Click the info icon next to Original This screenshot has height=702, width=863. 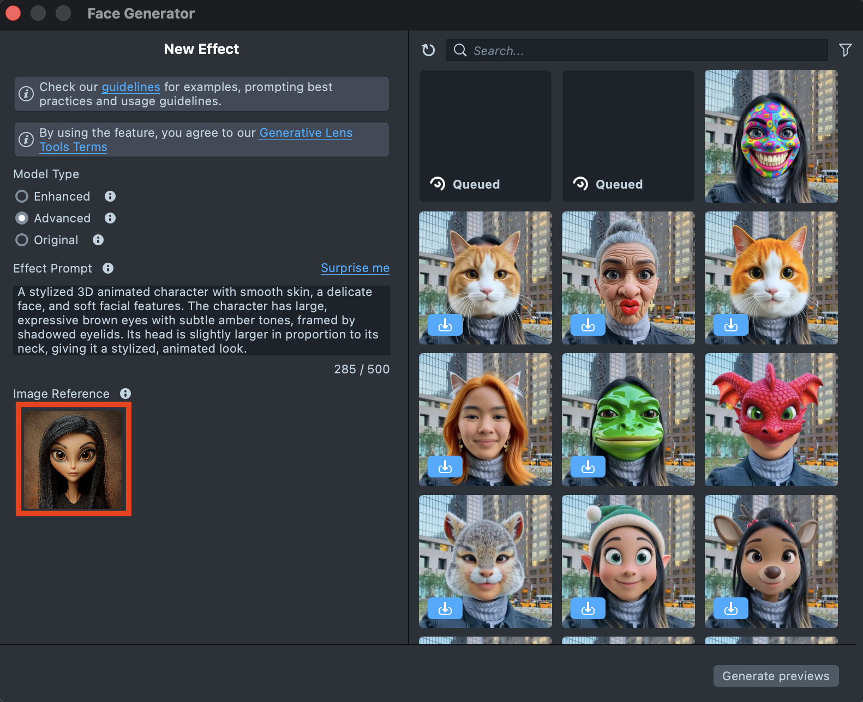(x=98, y=240)
